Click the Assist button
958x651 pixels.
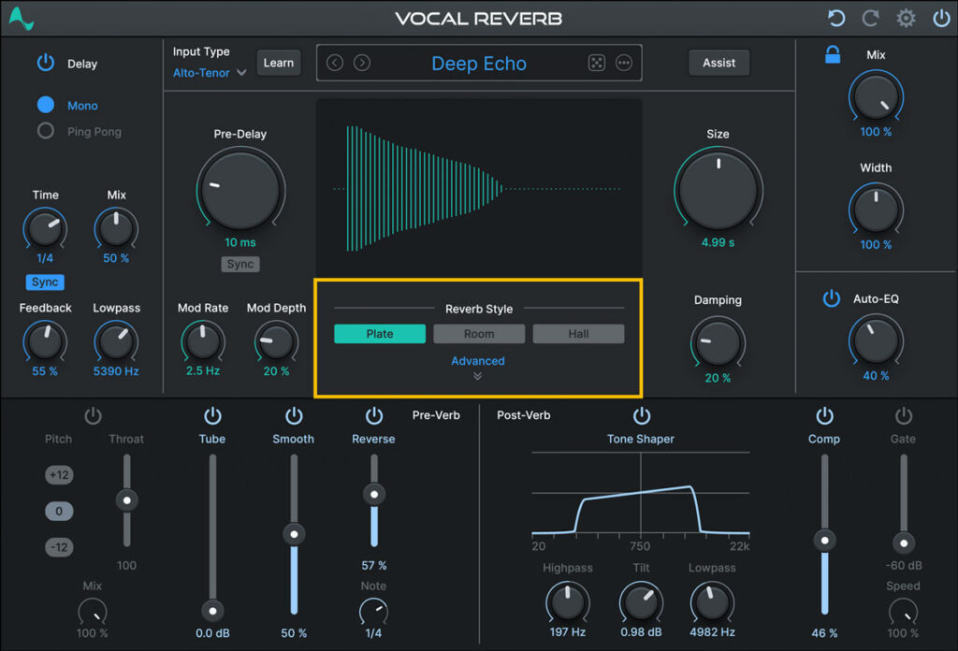coord(719,63)
